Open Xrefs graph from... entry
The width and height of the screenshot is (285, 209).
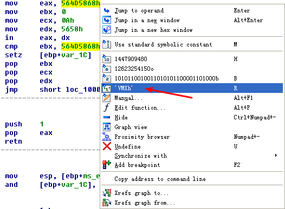pyautogui.click(x=192, y=203)
